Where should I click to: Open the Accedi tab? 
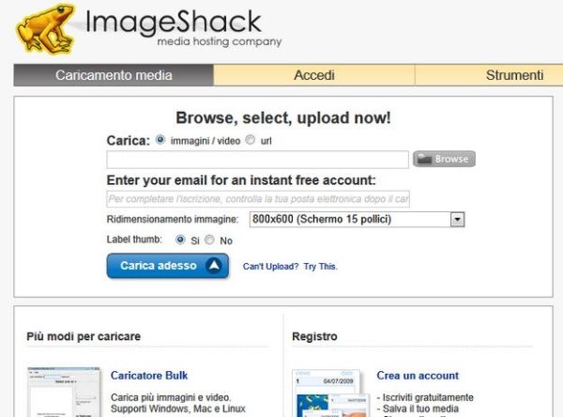pyautogui.click(x=313, y=75)
